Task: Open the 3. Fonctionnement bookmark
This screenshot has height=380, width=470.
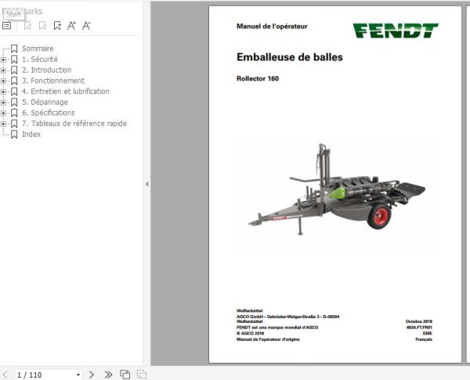Action: (x=53, y=81)
